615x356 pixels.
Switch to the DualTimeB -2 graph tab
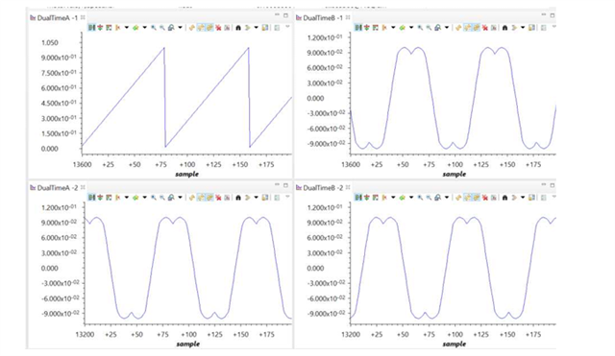pos(323,187)
